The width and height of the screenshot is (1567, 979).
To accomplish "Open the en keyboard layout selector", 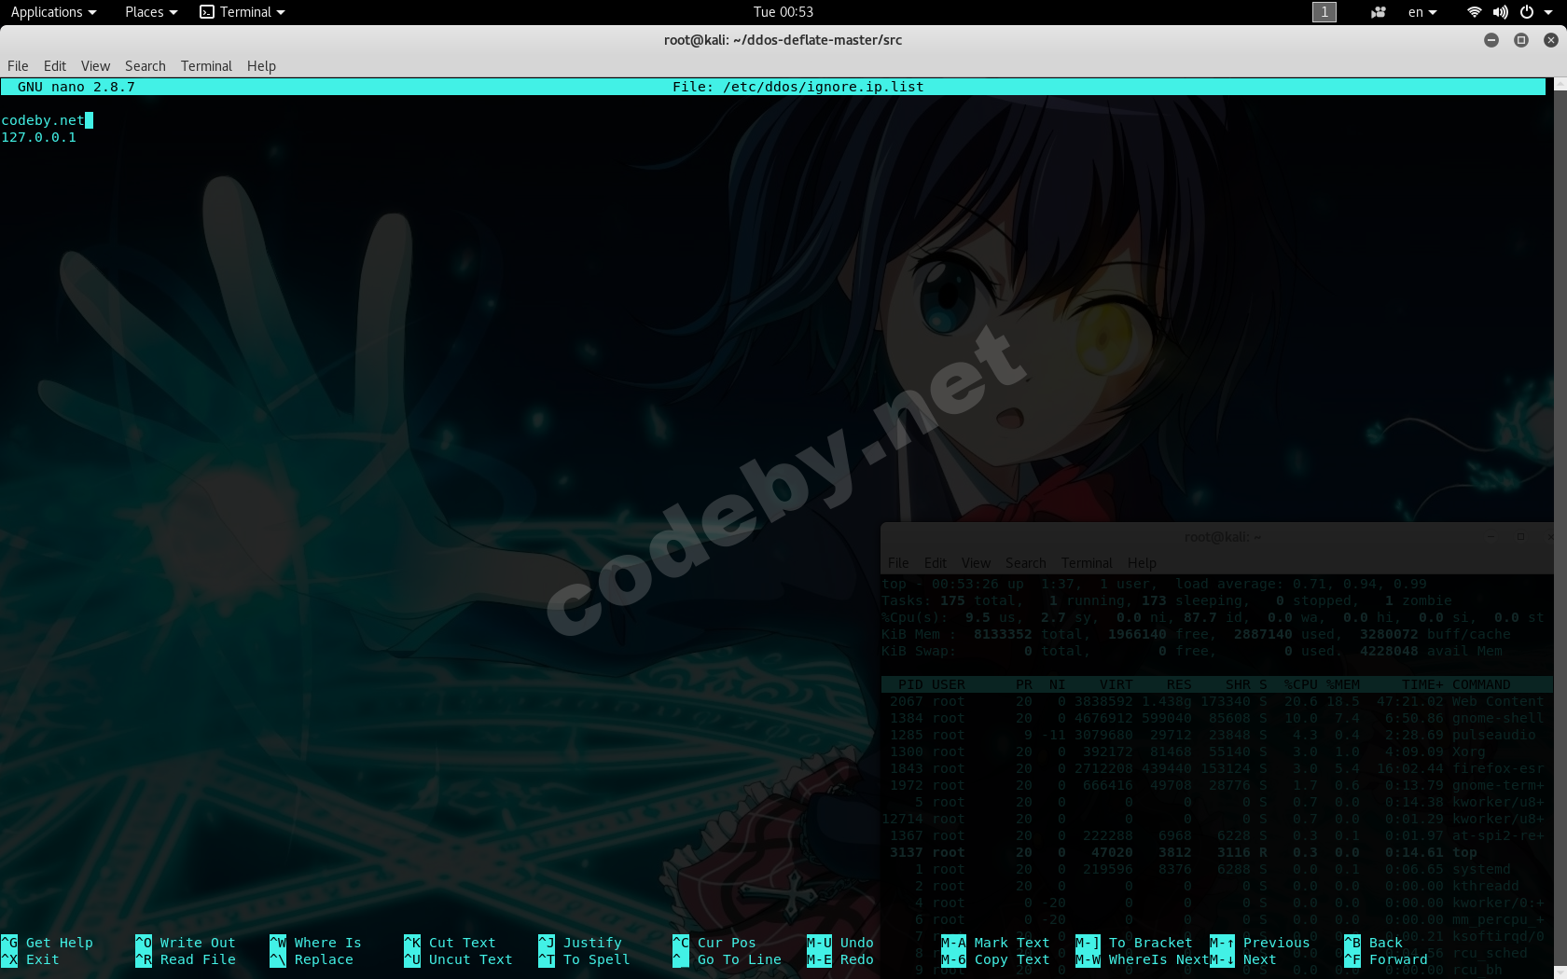I will (1422, 12).
